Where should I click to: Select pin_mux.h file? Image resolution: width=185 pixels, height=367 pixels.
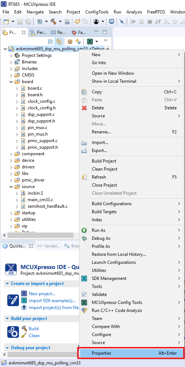pos(38,134)
